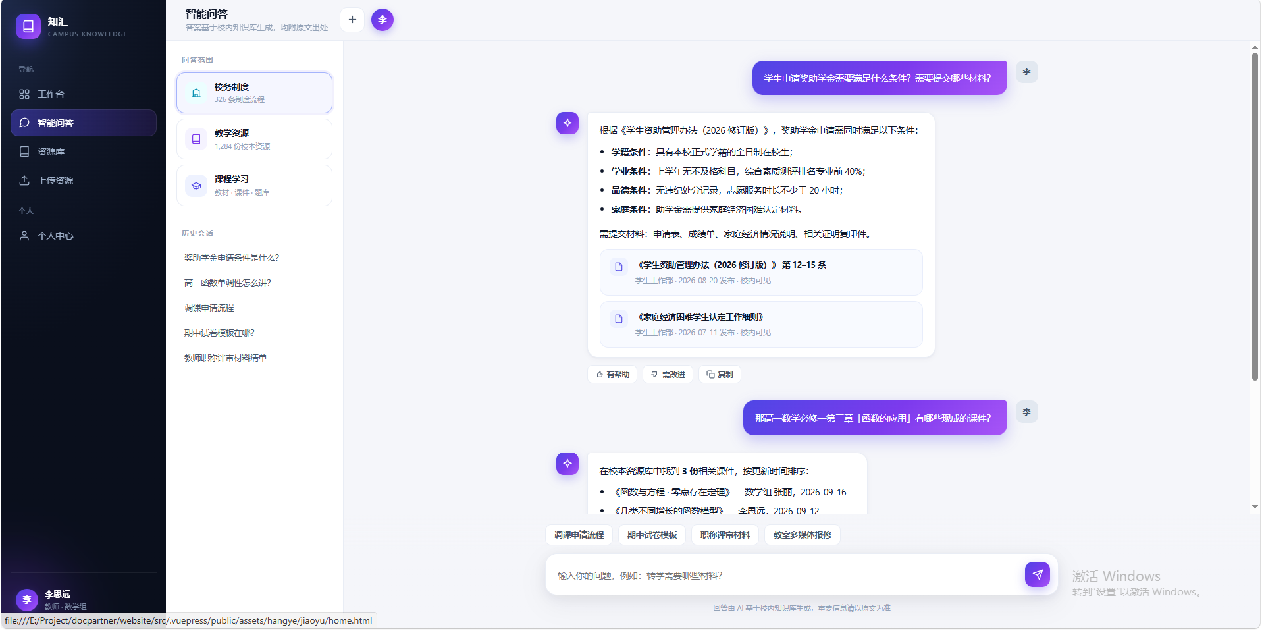Click the AI sparkle avatar beside first answer
Image resolution: width=1264 pixels, height=631 pixels.
coord(567,123)
